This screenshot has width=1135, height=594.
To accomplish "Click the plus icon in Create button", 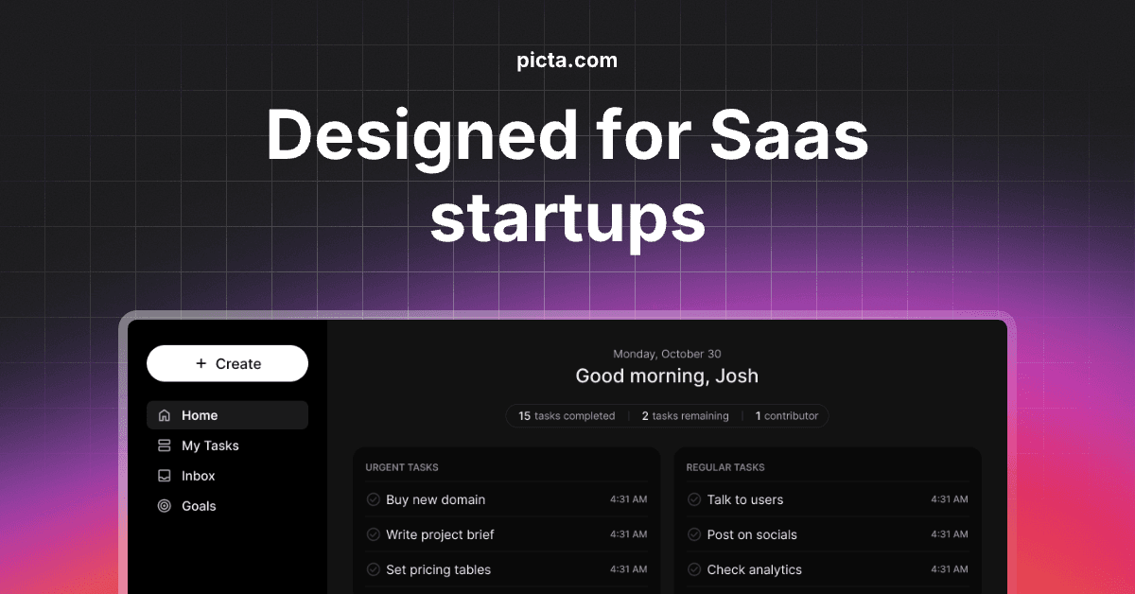I will coord(201,363).
